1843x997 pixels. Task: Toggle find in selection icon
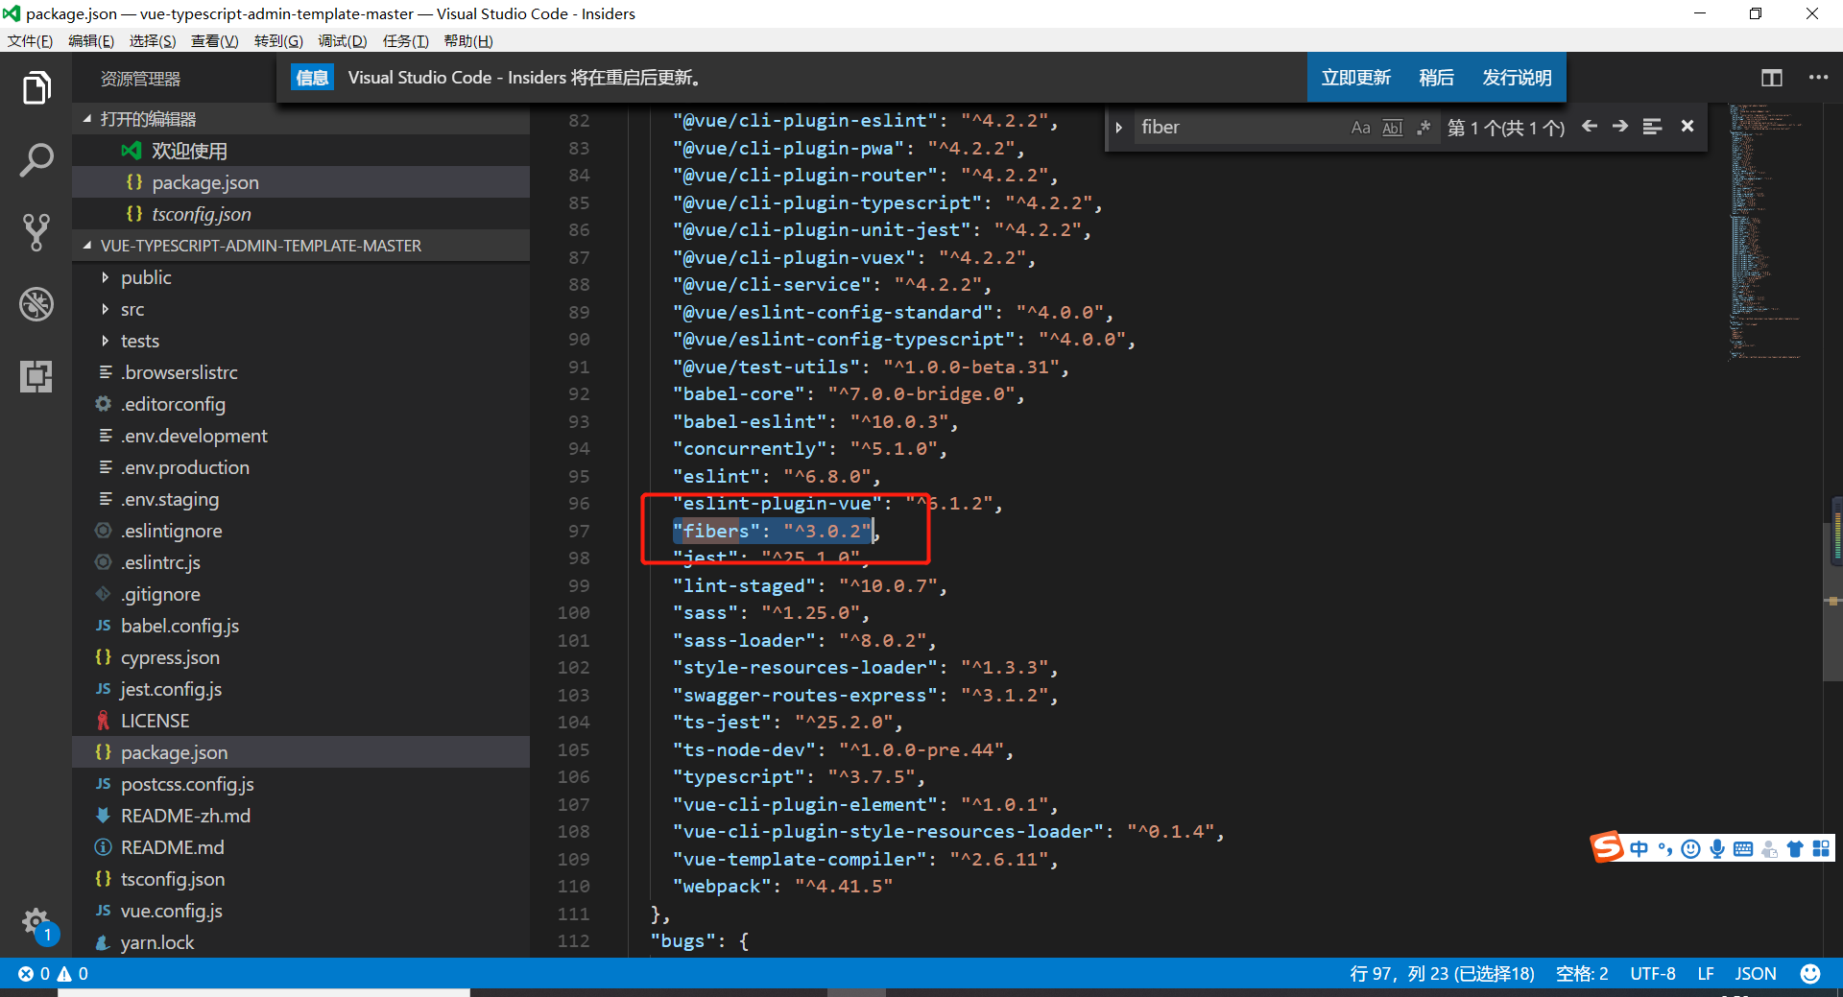(1652, 127)
